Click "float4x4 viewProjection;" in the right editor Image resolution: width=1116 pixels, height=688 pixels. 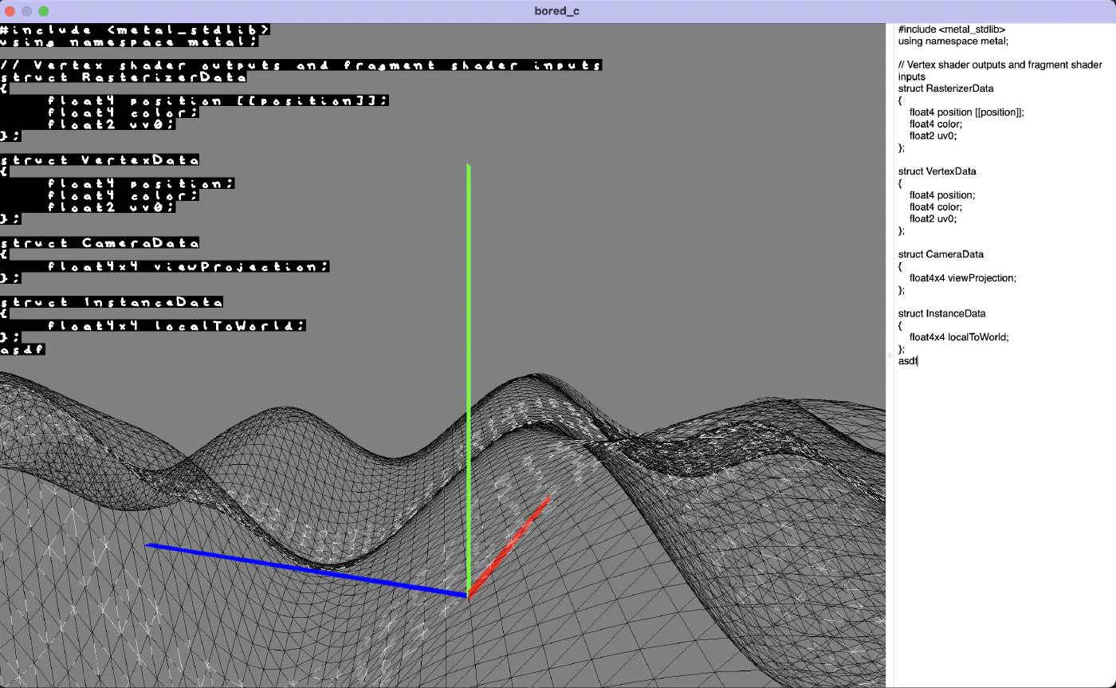(962, 278)
